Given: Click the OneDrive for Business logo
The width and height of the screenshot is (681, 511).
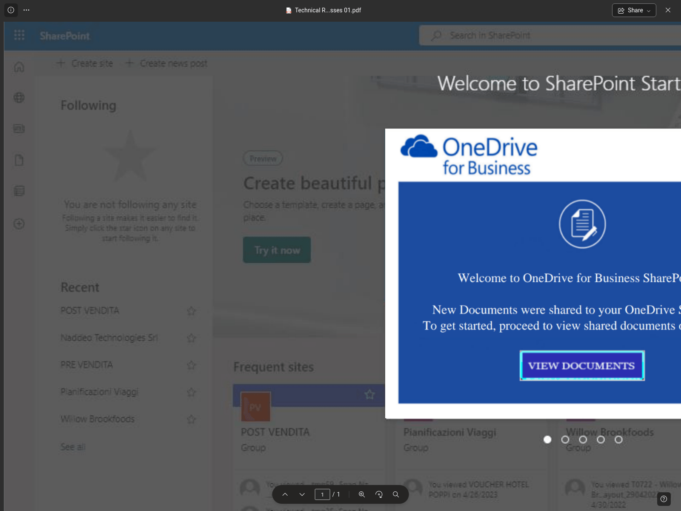Looking at the screenshot, I should tap(469, 155).
